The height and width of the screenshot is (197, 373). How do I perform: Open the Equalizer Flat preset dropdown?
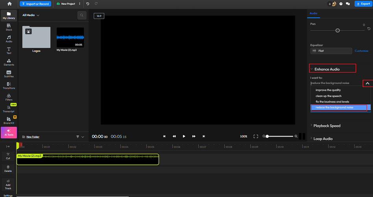[331, 51]
